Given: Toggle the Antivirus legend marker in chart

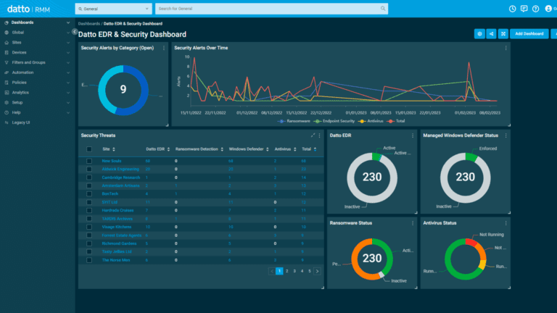Looking at the screenshot, I should click(362, 122).
